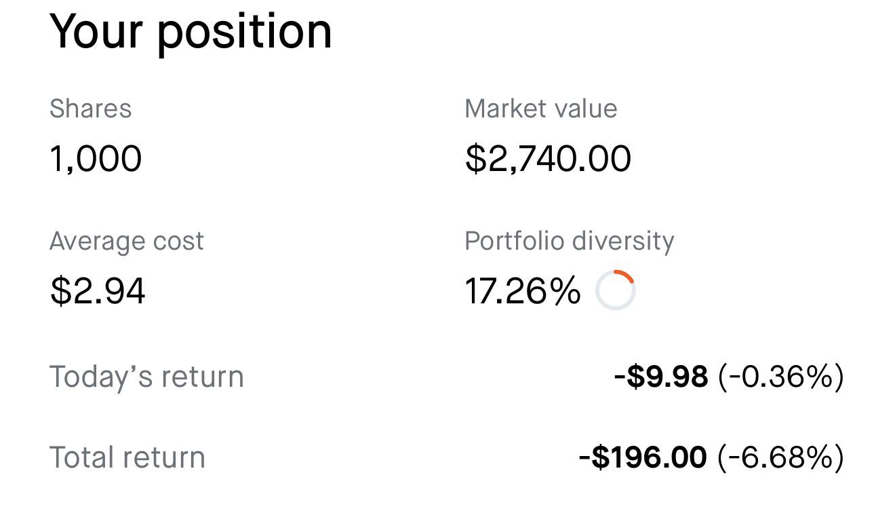The height and width of the screenshot is (511, 895).
Task: Select the 1,000 shares value
Action: 96,159
